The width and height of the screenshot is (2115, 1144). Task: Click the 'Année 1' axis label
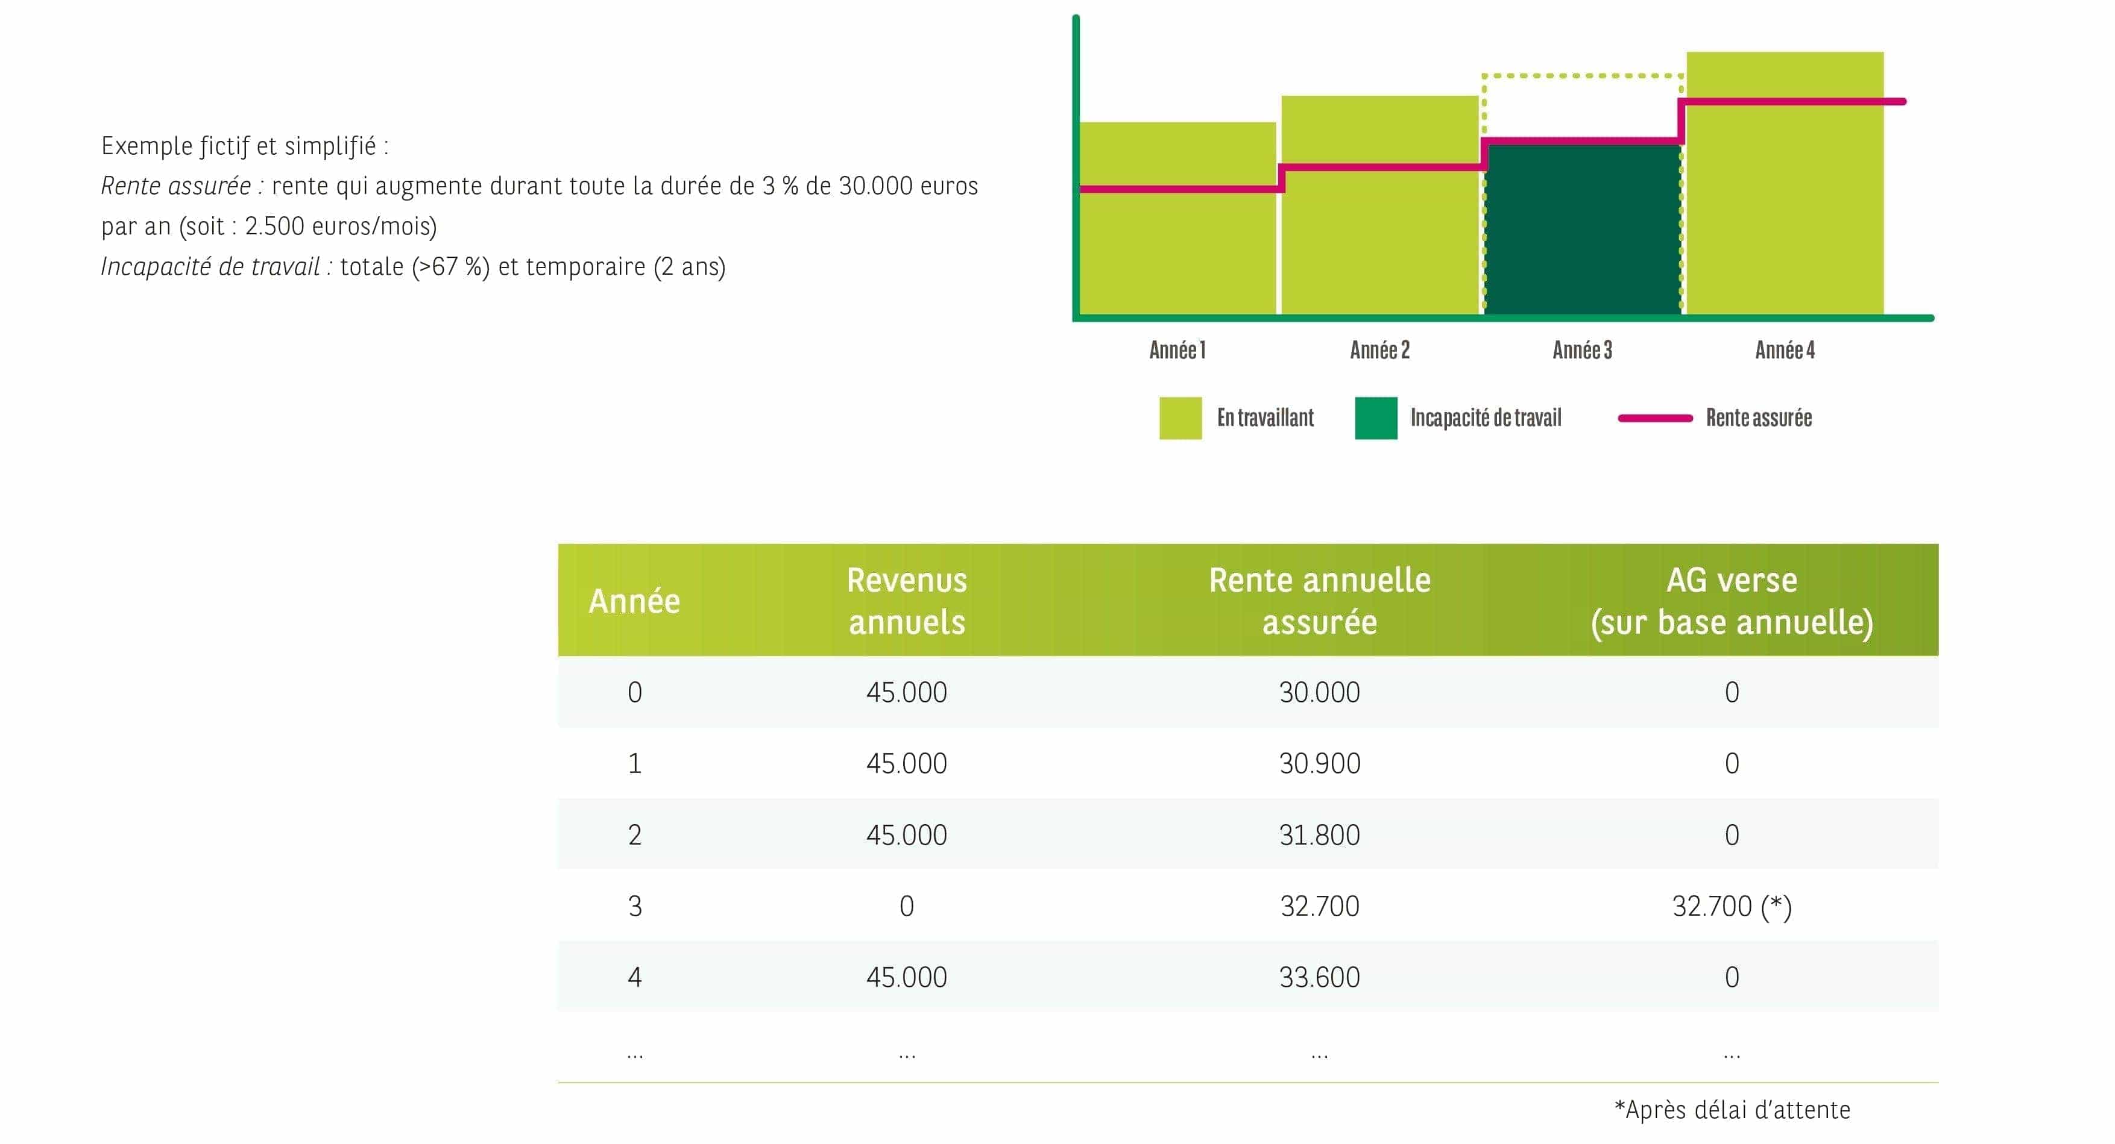(1177, 351)
